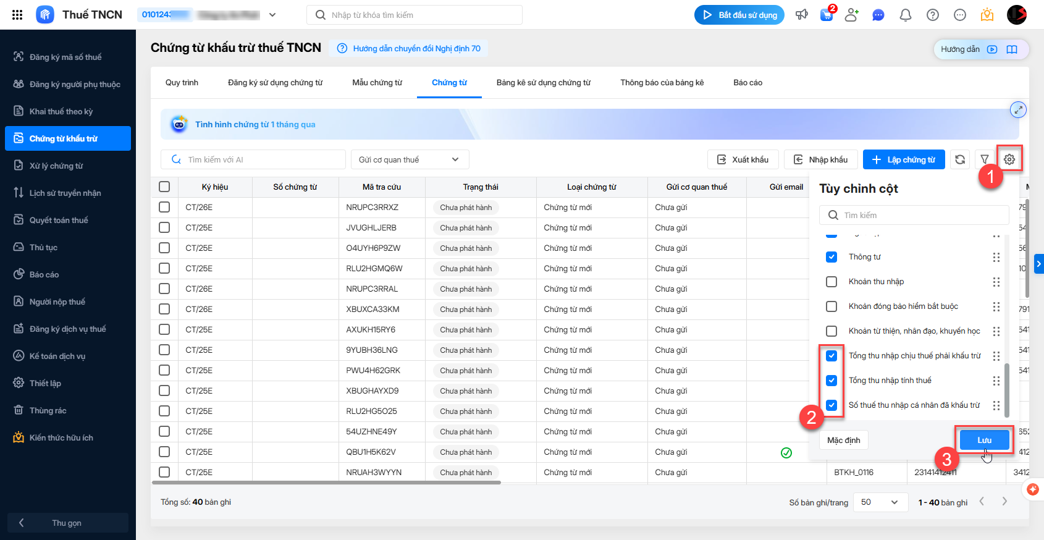Toggle Tổng thu nhập tính thuế checkbox
The height and width of the screenshot is (540, 1044).
(831, 381)
